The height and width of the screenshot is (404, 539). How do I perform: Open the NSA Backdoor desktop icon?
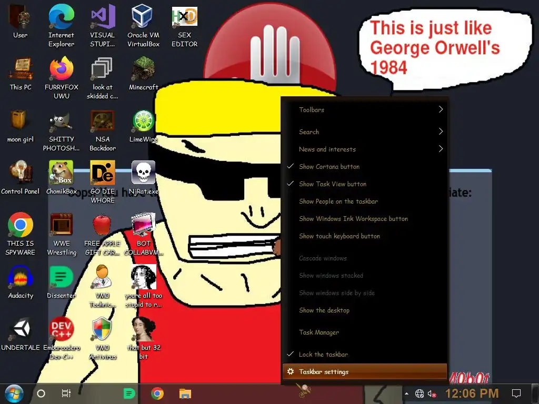[103, 130]
